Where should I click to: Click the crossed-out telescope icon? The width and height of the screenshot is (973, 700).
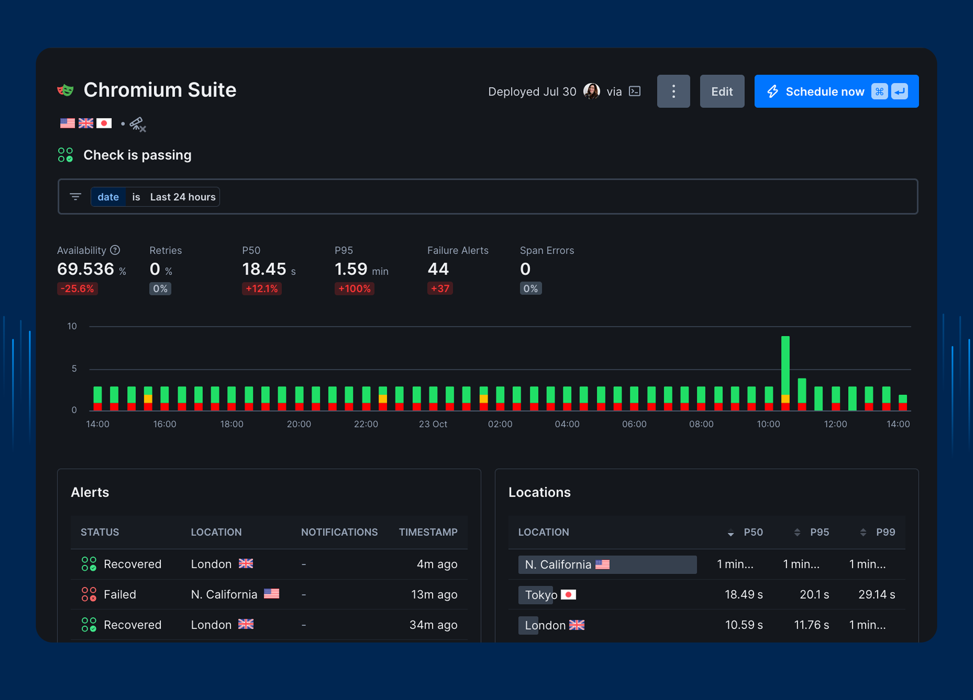tap(138, 125)
